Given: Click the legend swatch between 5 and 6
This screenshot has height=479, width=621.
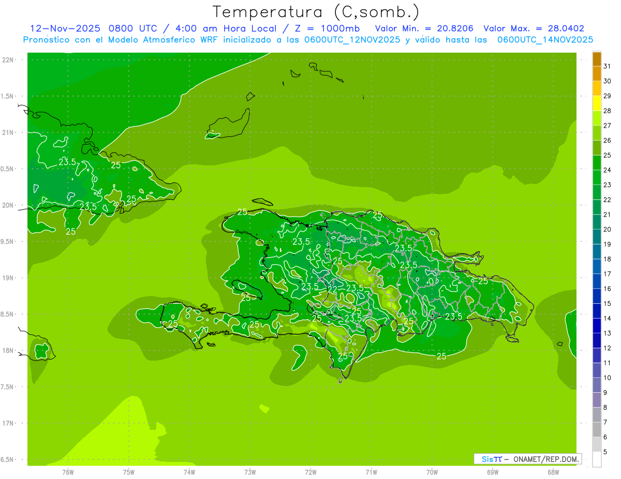Looking at the screenshot, I should (597, 444).
